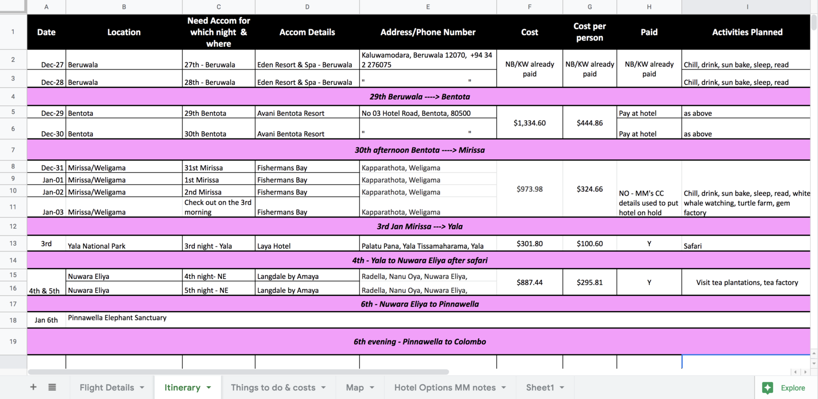The image size is (818, 399).
Task: Click 'Yala National Park' cell
Action: (124, 243)
